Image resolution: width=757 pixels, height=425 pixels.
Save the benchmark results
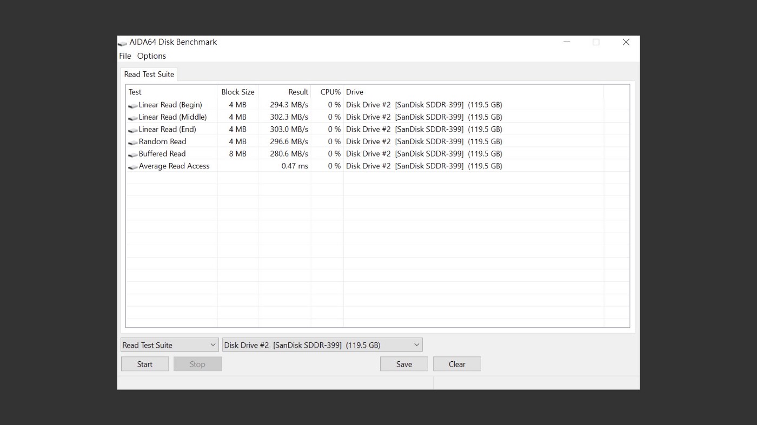point(403,363)
